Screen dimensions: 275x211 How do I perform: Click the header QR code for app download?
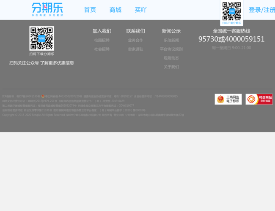point(231,11)
